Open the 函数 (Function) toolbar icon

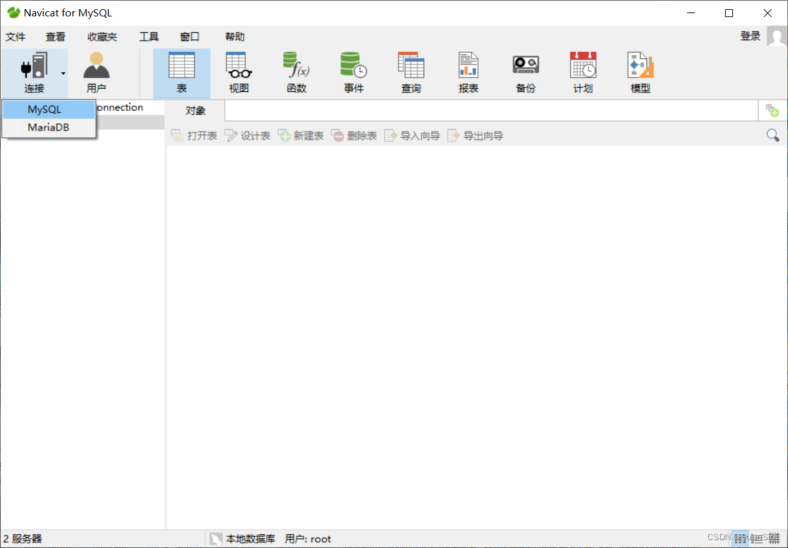[296, 73]
